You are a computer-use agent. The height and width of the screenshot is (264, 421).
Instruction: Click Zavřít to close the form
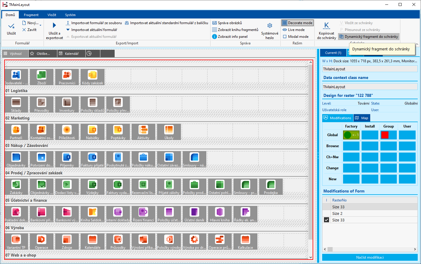[30, 30]
